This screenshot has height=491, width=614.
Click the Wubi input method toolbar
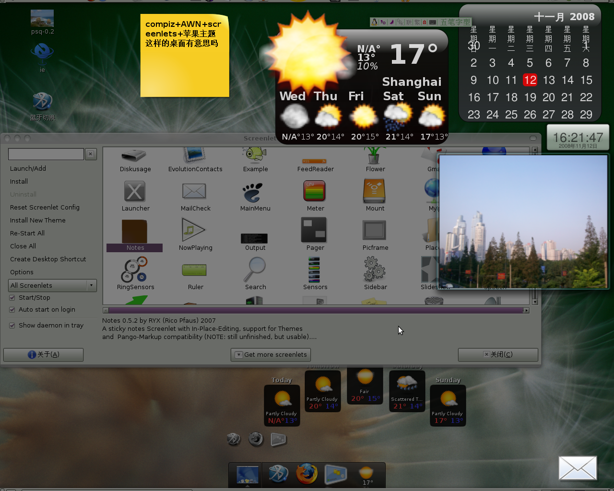click(421, 22)
